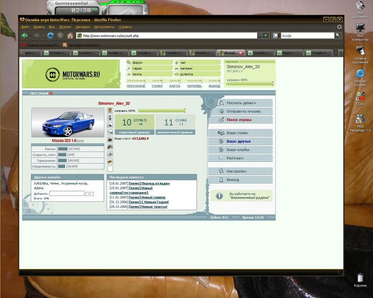Click the green Go button beside the URL

click(x=266, y=36)
